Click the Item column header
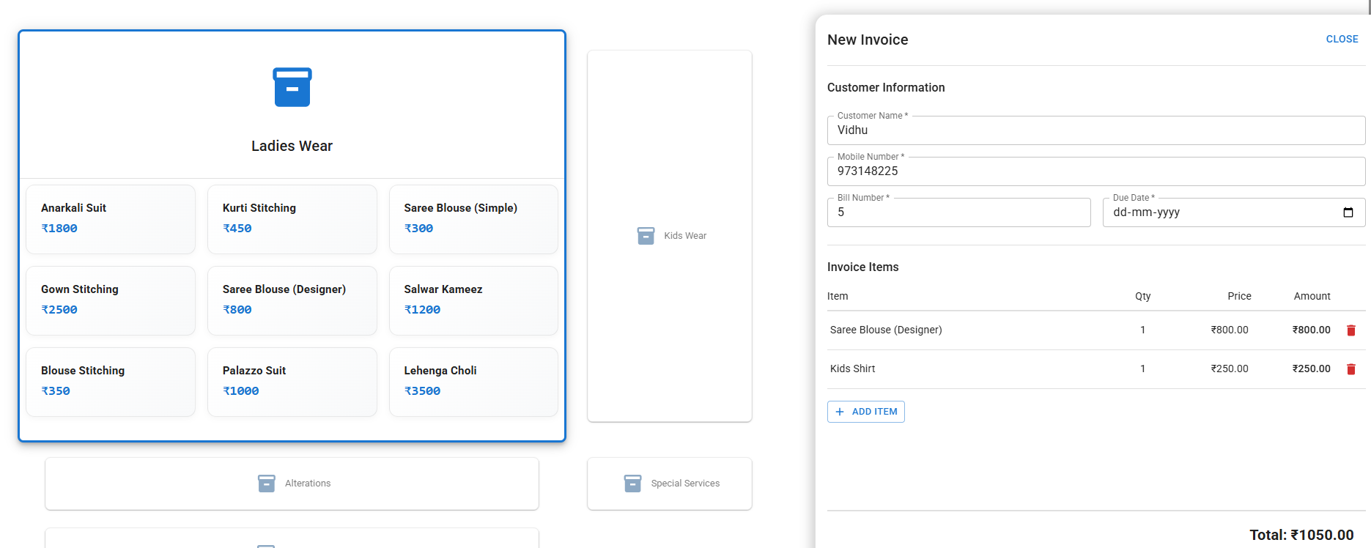 (x=838, y=297)
